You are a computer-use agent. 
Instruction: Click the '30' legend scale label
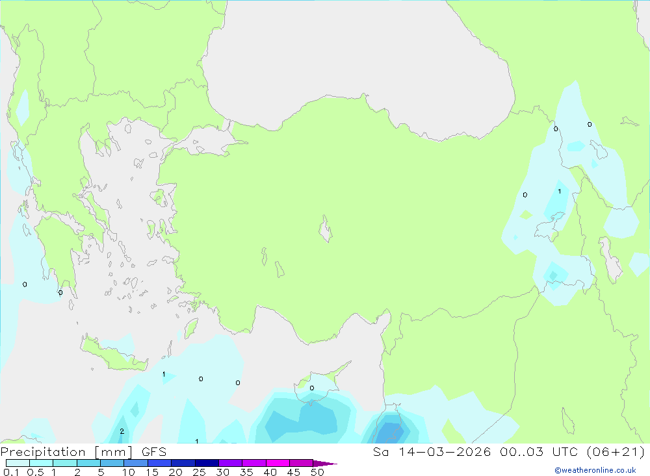pyautogui.click(x=222, y=472)
